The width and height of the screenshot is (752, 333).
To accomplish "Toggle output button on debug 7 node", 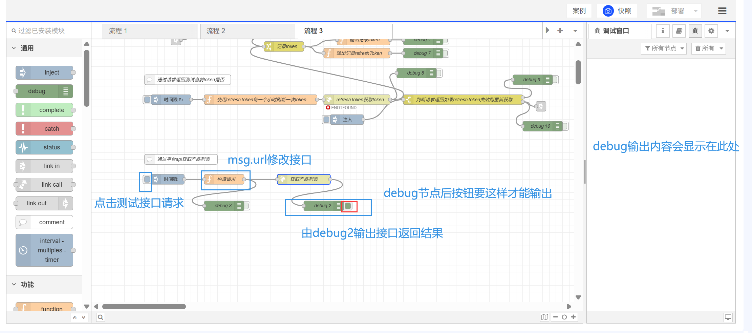I will [445, 53].
